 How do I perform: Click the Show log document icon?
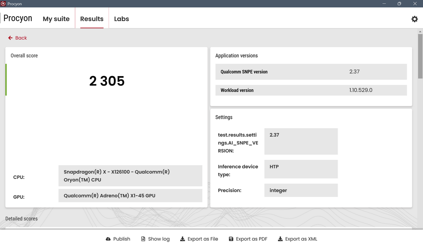[143, 239]
